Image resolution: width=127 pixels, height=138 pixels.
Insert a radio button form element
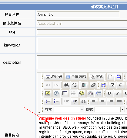(121, 85)
